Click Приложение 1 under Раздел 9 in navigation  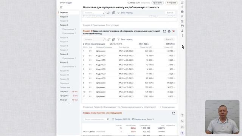(69, 66)
